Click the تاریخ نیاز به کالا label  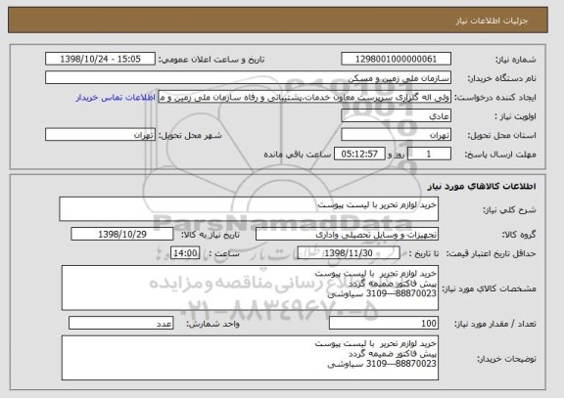click(x=211, y=235)
